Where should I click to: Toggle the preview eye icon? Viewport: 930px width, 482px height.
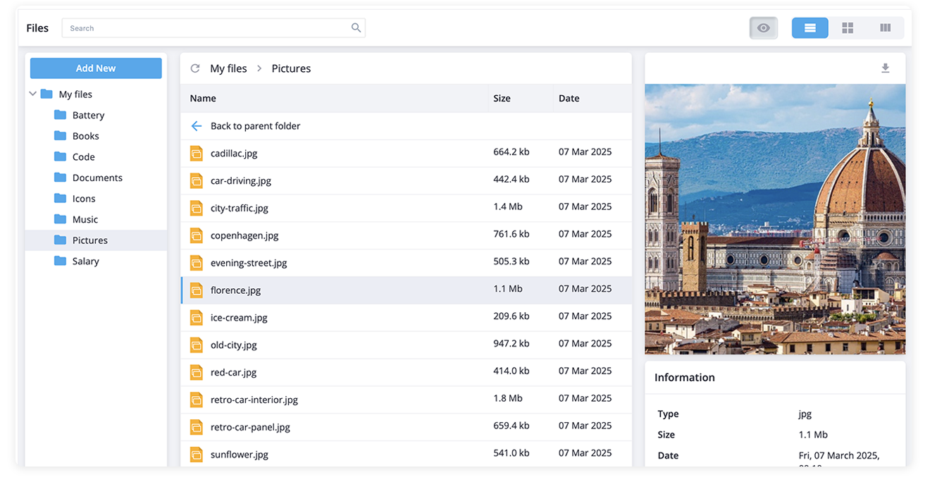[763, 27]
